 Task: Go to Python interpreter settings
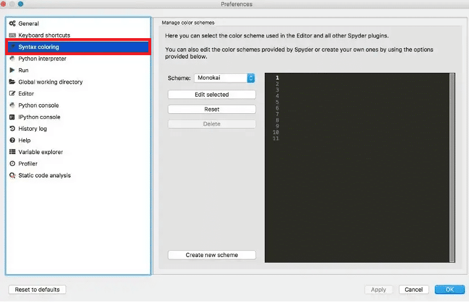coord(78,59)
